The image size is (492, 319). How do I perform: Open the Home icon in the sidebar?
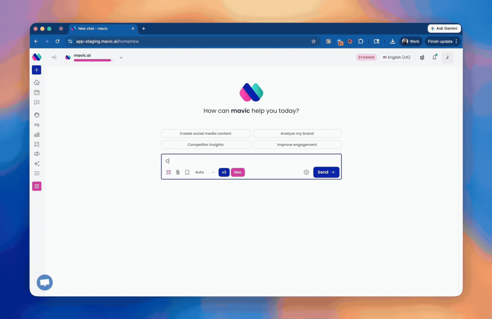pos(37,82)
